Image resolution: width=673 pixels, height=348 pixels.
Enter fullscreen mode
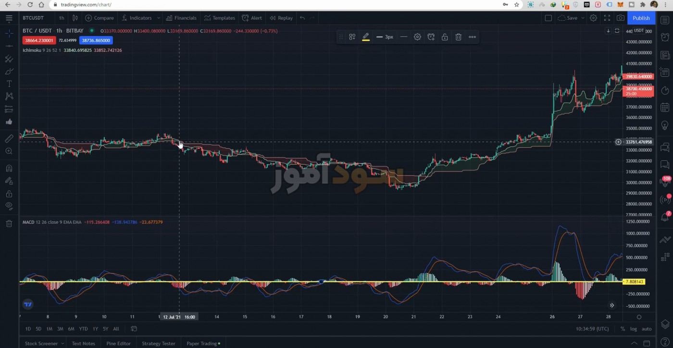tap(607, 18)
